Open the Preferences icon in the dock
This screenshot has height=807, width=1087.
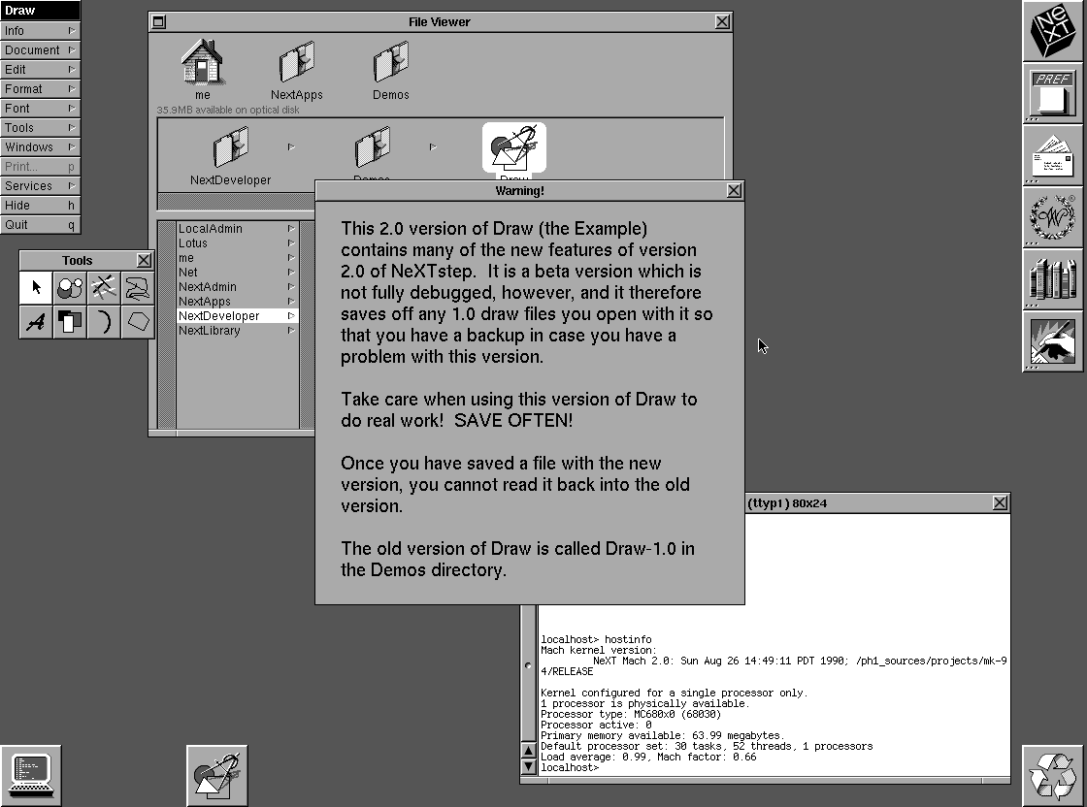coord(1054,94)
